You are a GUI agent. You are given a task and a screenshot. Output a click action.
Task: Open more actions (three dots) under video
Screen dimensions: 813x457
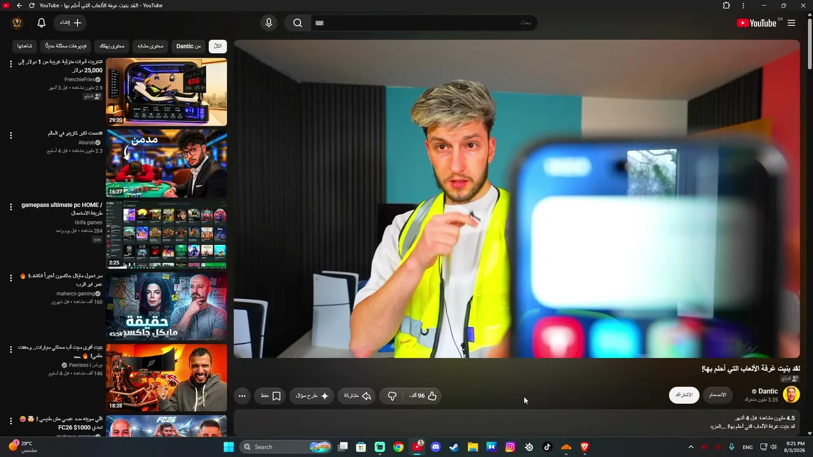click(242, 395)
